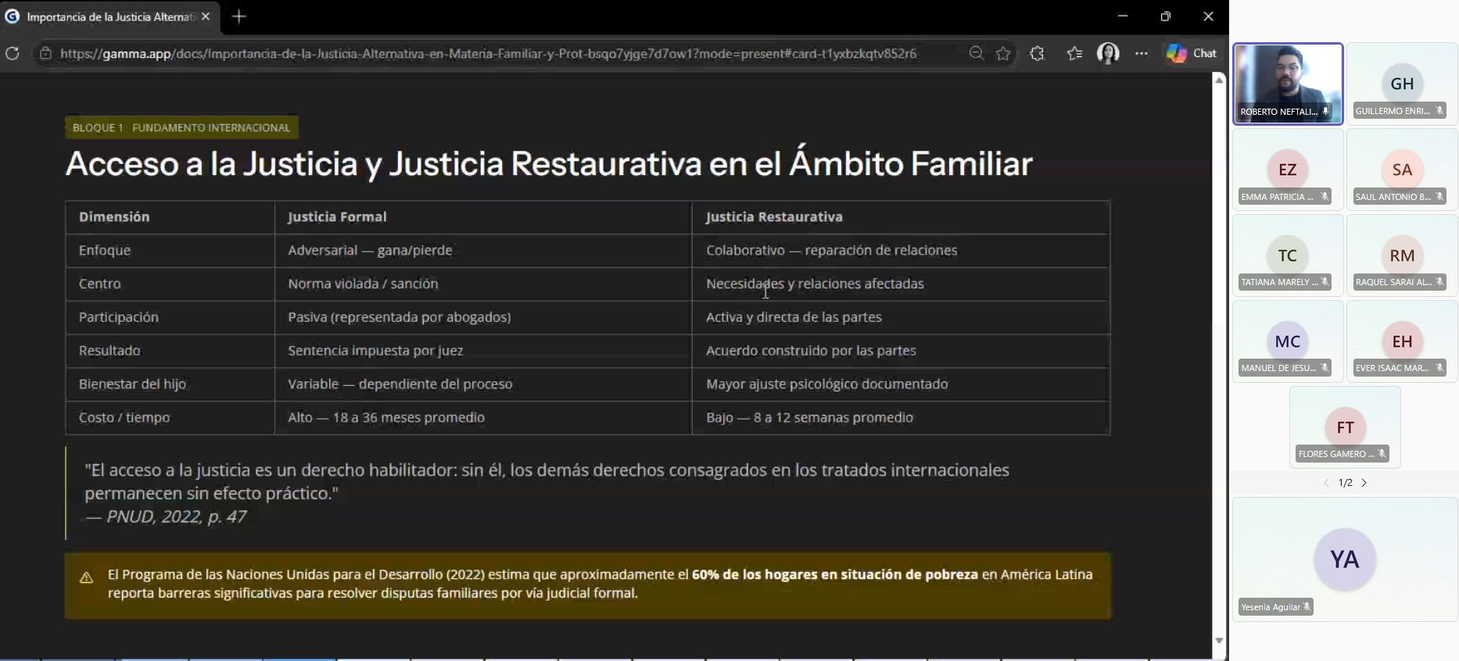Open the browser profile avatar
The image size is (1459, 661).
click(1108, 53)
